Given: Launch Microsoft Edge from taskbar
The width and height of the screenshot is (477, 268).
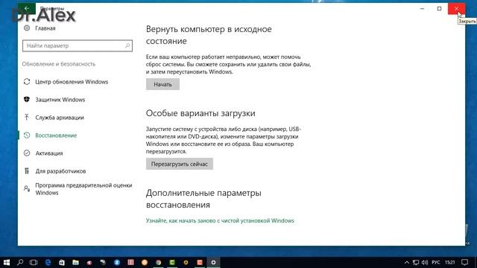Looking at the screenshot, I should point(48,262).
